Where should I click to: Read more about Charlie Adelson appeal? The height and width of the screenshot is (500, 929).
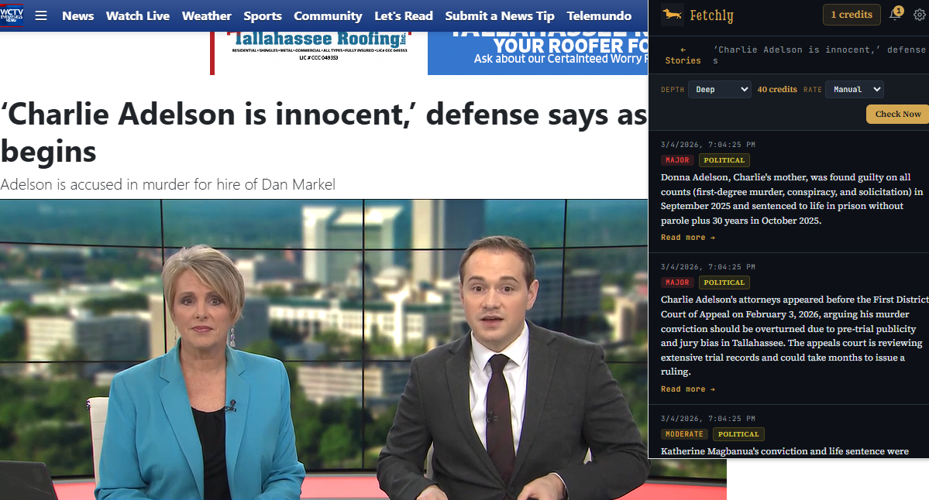click(687, 389)
